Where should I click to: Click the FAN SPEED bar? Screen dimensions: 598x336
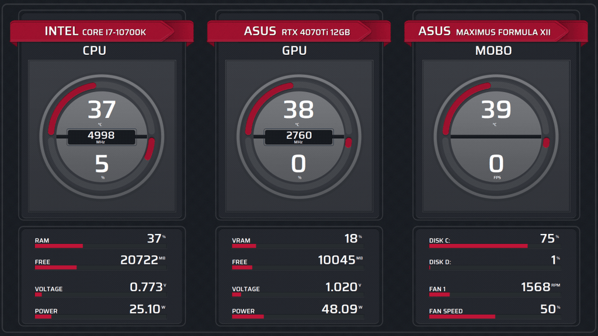pyautogui.click(x=494, y=317)
